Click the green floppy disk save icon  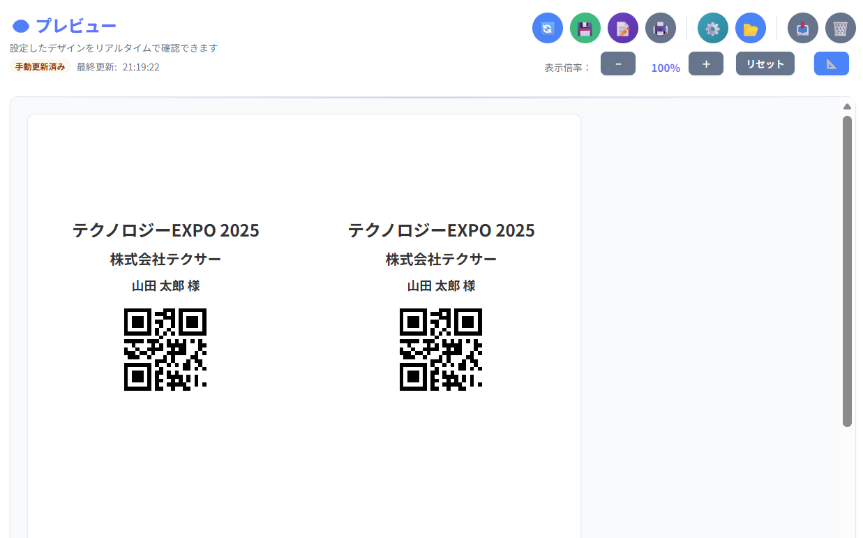(585, 29)
